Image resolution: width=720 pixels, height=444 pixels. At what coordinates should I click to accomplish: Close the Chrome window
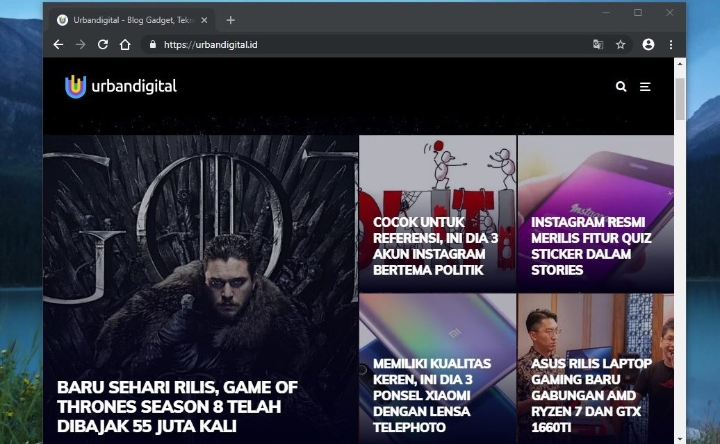tap(670, 12)
